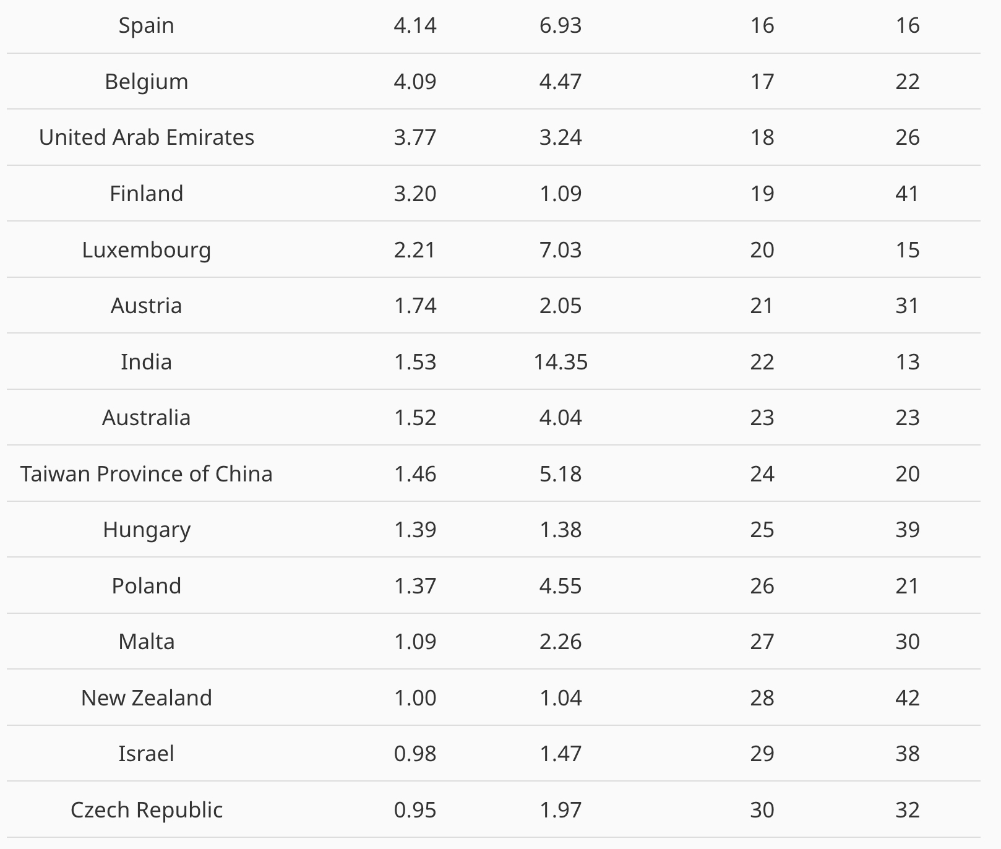Click New Zealand's rank 42 cell

tap(907, 698)
